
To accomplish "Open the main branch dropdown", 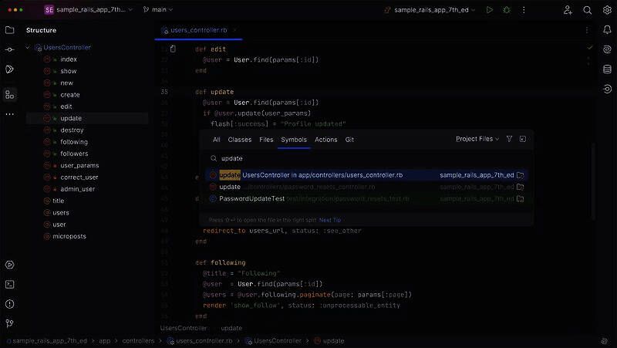I will (158, 10).
